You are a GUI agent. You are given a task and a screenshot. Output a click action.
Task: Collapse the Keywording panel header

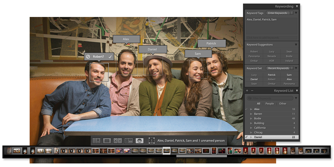tap(297, 6)
